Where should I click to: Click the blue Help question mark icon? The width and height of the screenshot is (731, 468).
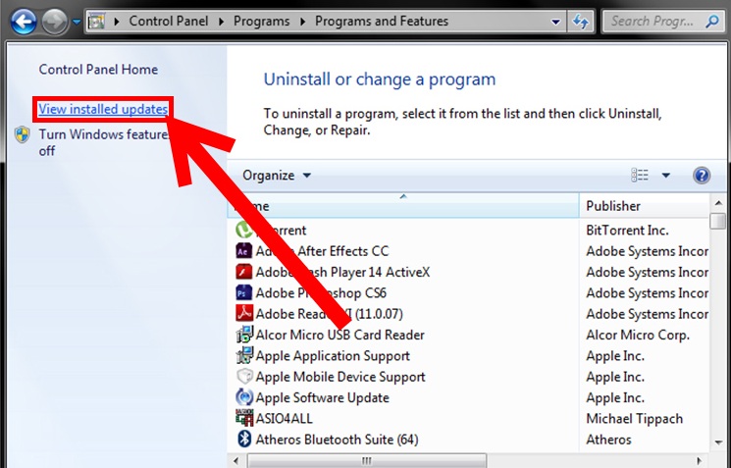pos(702,176)
